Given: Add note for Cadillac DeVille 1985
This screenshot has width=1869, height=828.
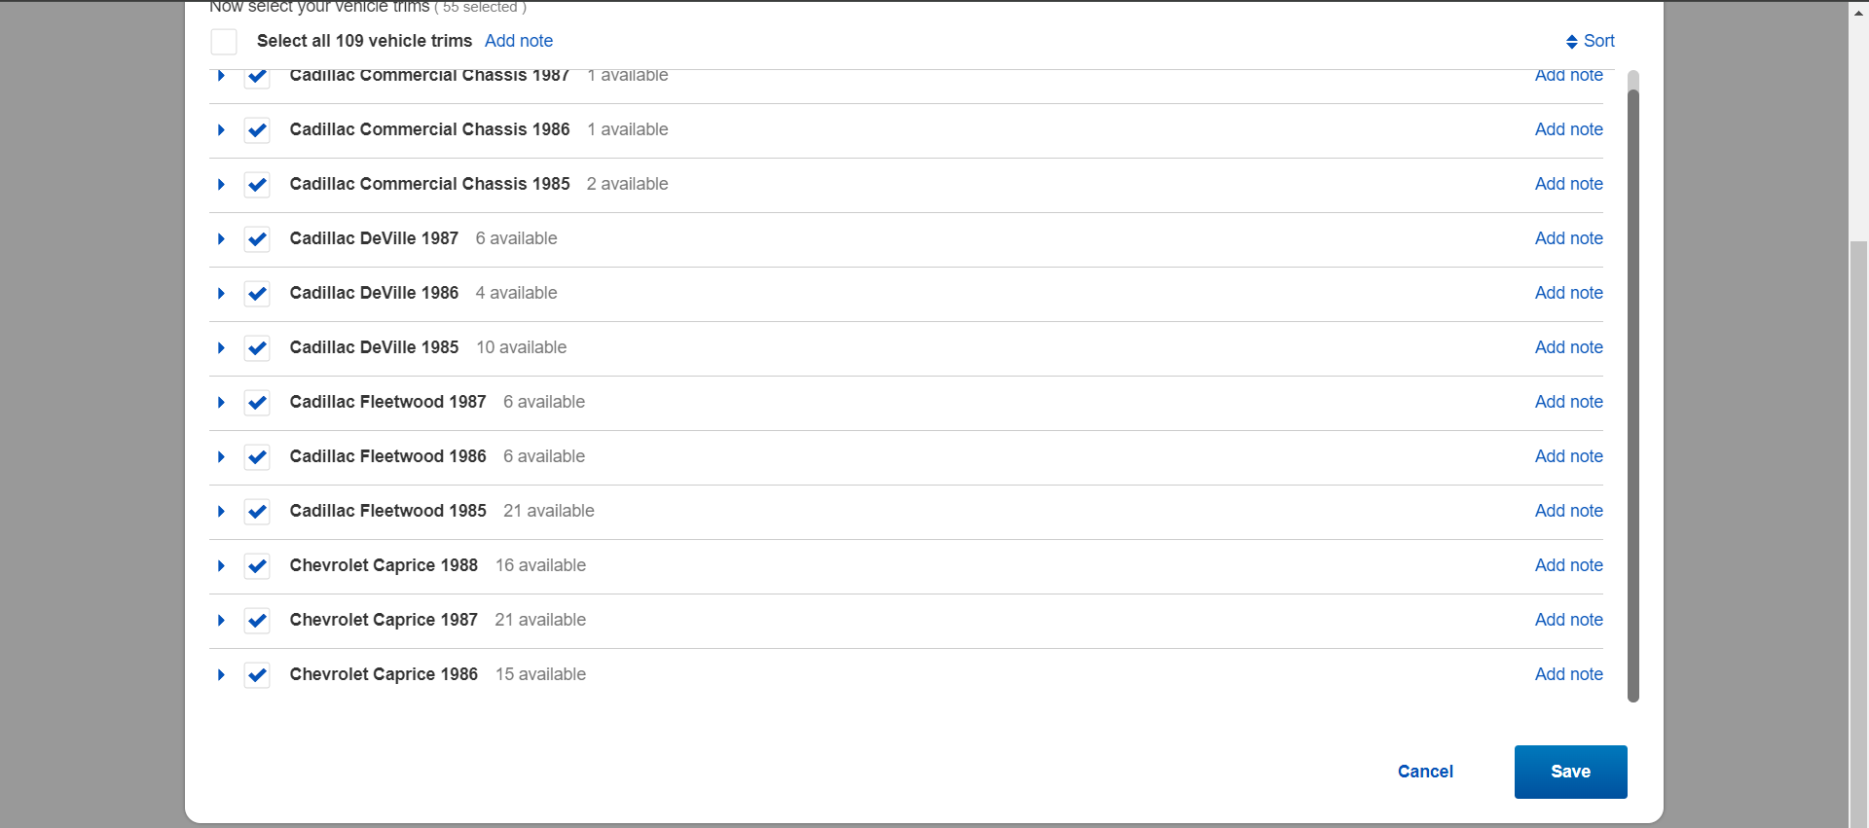Looking at the screenshot, I should click(x=1568, y=347).
